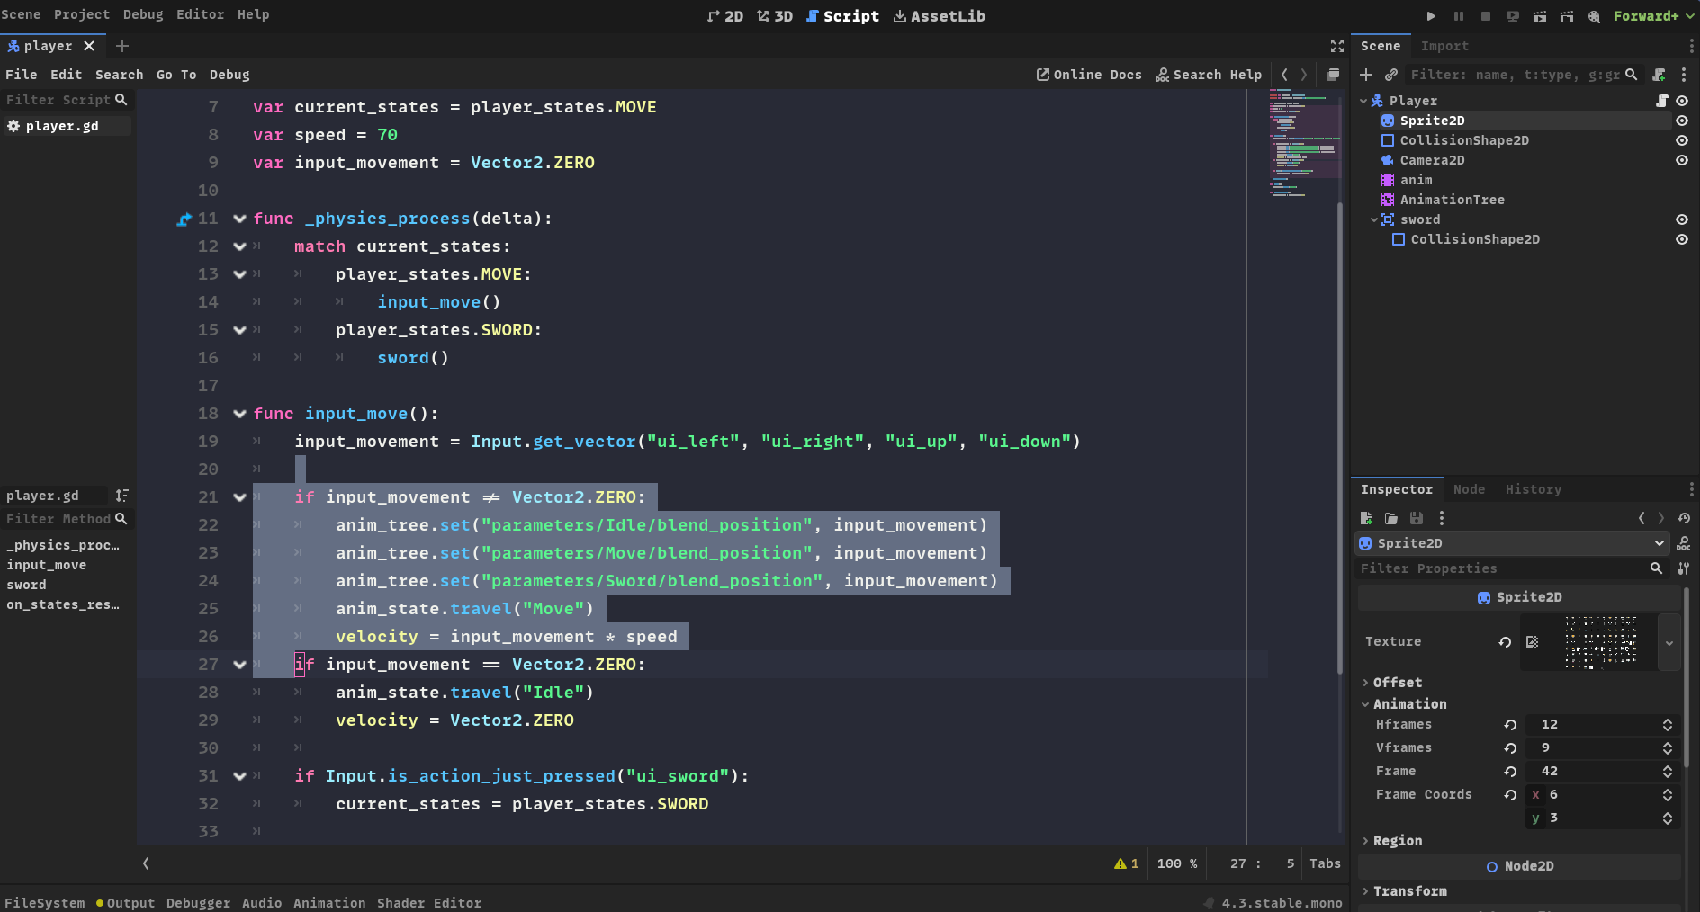Switch to the Node tab
This screenshot has width=1700, height=912.
(x=1469, y=489)
